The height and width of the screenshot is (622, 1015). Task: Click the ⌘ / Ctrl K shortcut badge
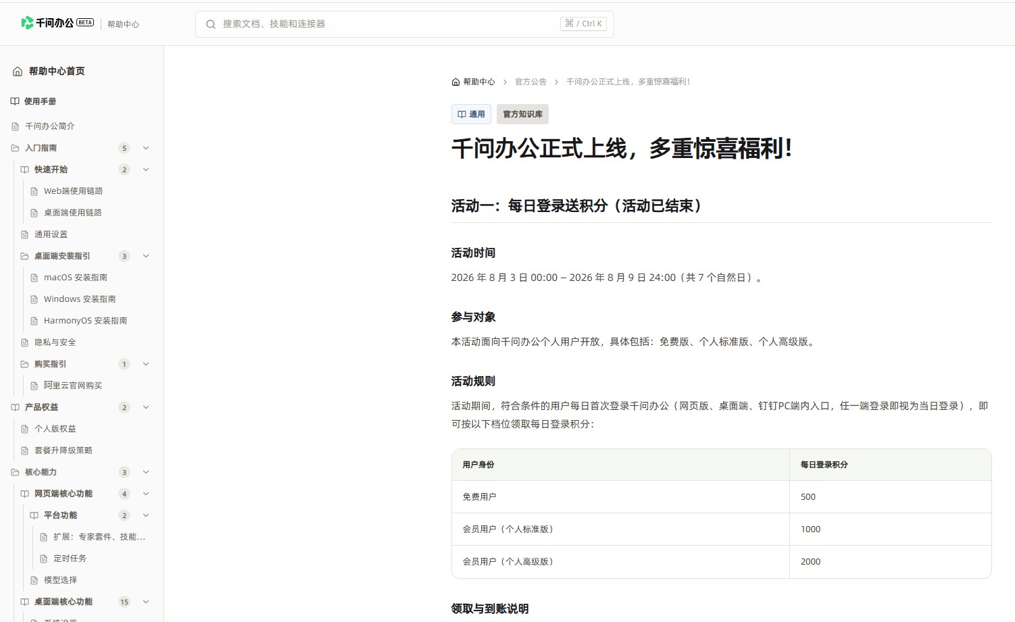tap(583, 24)
